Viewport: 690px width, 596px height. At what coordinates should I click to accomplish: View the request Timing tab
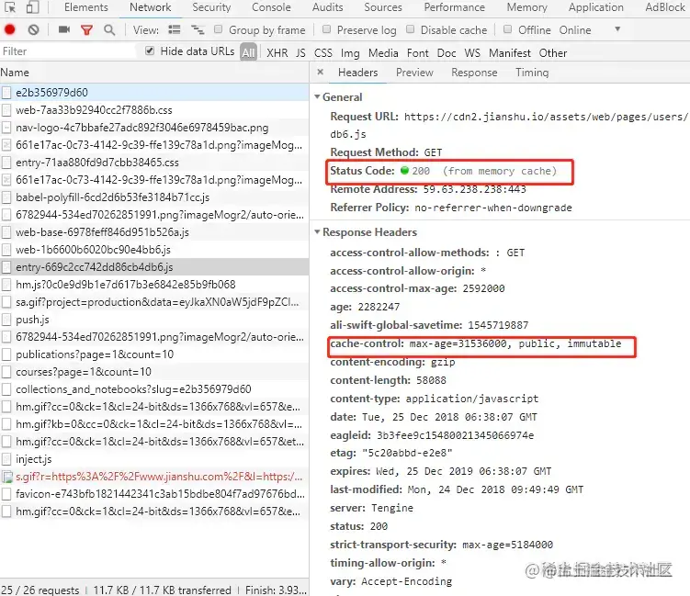[x=532, y=73]
